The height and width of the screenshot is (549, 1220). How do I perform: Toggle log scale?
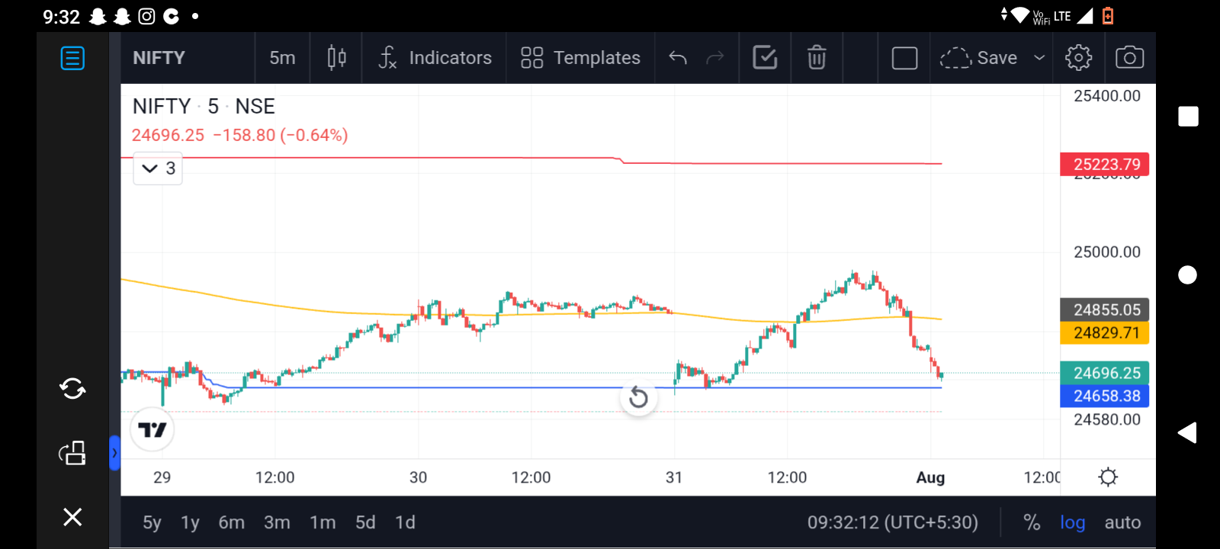click(x=1072, y=522)
